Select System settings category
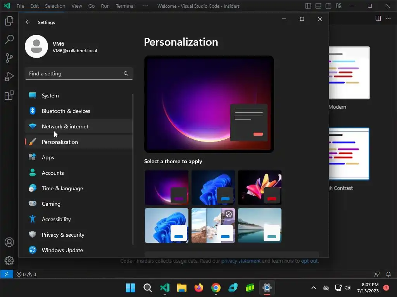Image resolution: width=397 pixels, height=297 pixels. (x=78, y=96)
